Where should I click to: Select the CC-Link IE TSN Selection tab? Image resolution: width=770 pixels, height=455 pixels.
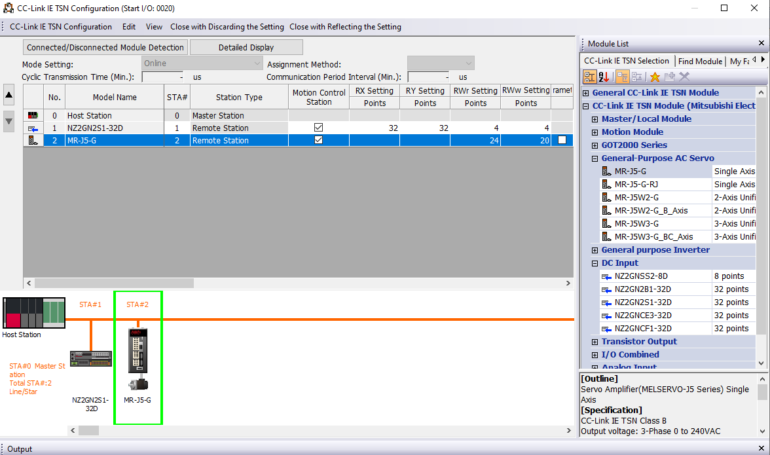click(x=627, y=61)
